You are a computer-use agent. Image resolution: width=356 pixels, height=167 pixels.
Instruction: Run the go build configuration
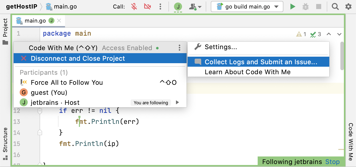click(x=292, y=7)
